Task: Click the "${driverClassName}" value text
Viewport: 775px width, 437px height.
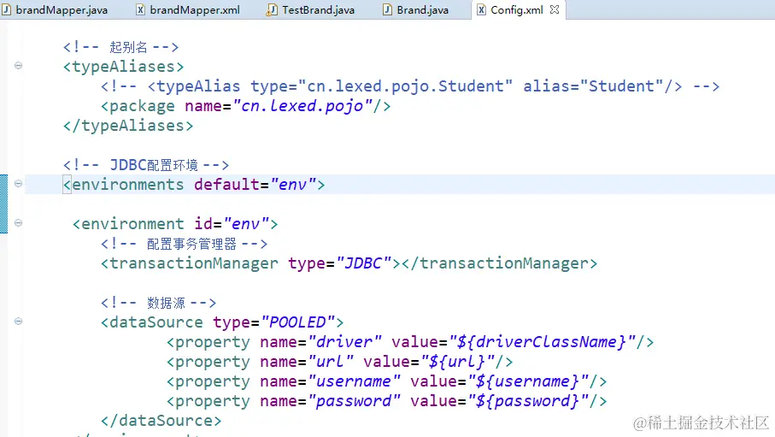Action: (x=543, y=342)
